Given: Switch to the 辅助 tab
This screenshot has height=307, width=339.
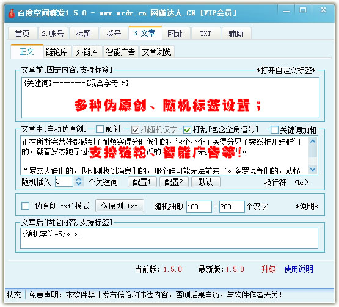Looking at the screenshot, I should point(236,34).
